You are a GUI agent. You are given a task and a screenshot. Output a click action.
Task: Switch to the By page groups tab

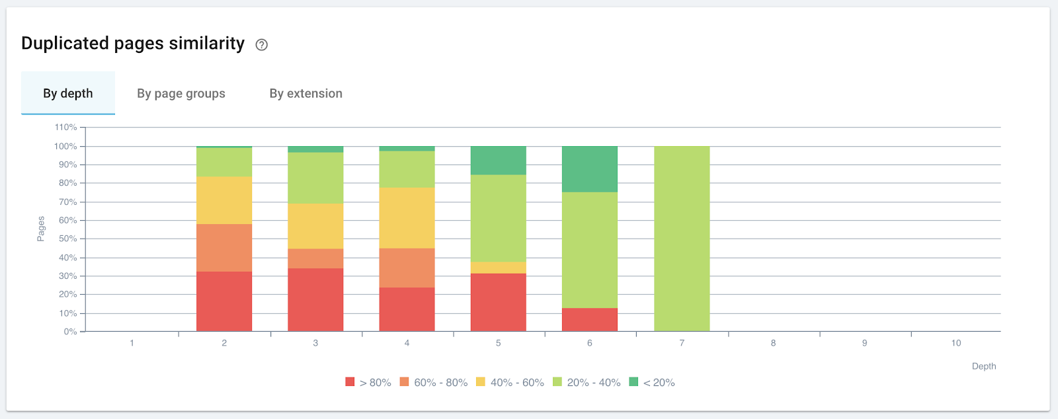[181, 93]
